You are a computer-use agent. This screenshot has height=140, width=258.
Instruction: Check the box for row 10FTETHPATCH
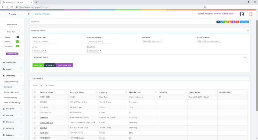[x=35, y=123]
